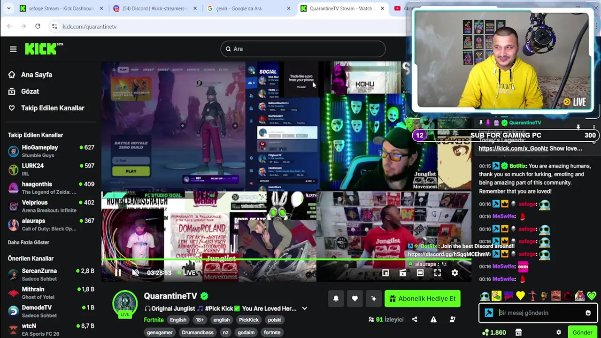Click the green stream progress bar

[x=286, y=259]
